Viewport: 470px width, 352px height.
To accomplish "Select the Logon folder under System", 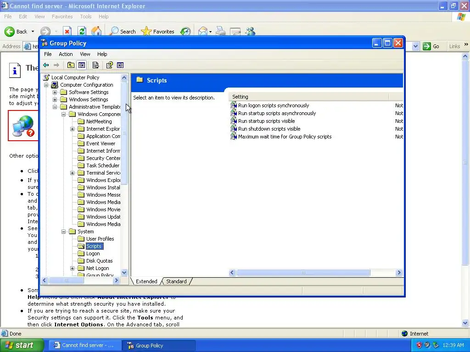I will [93, 253].
